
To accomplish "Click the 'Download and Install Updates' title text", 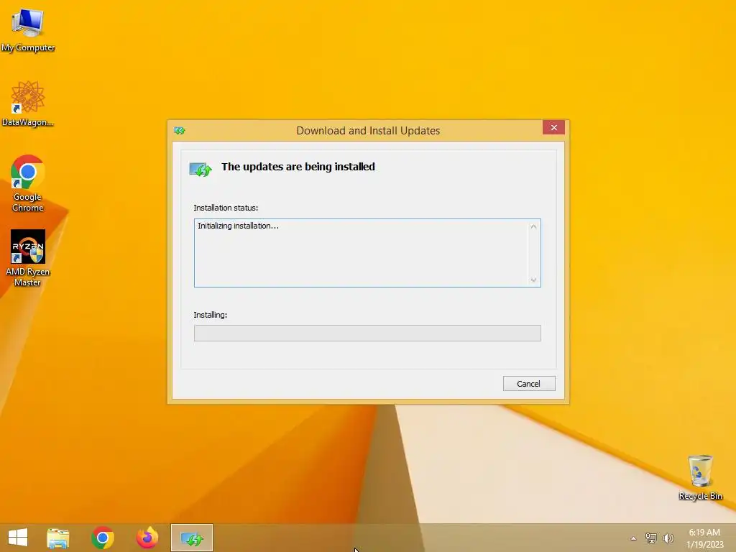I will pos(368,131).
